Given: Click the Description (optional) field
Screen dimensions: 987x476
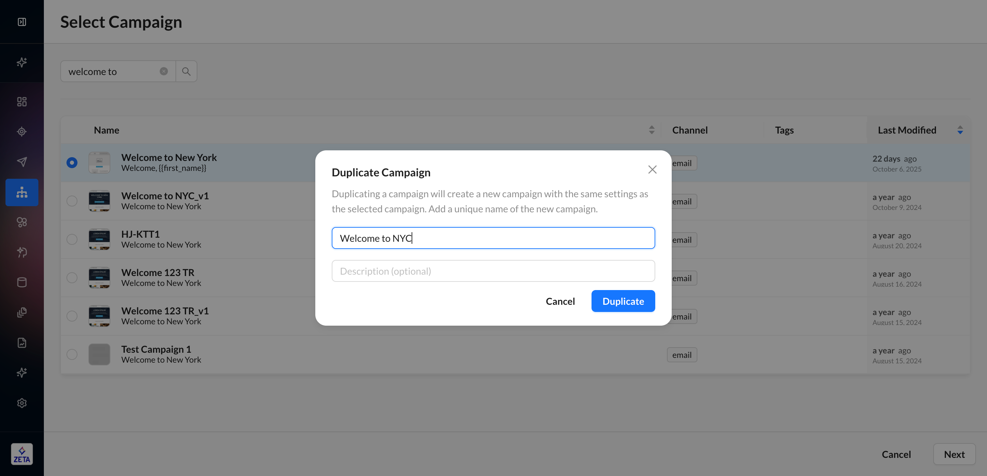Looking at the screenshot, I should click(x=493, y=271).
